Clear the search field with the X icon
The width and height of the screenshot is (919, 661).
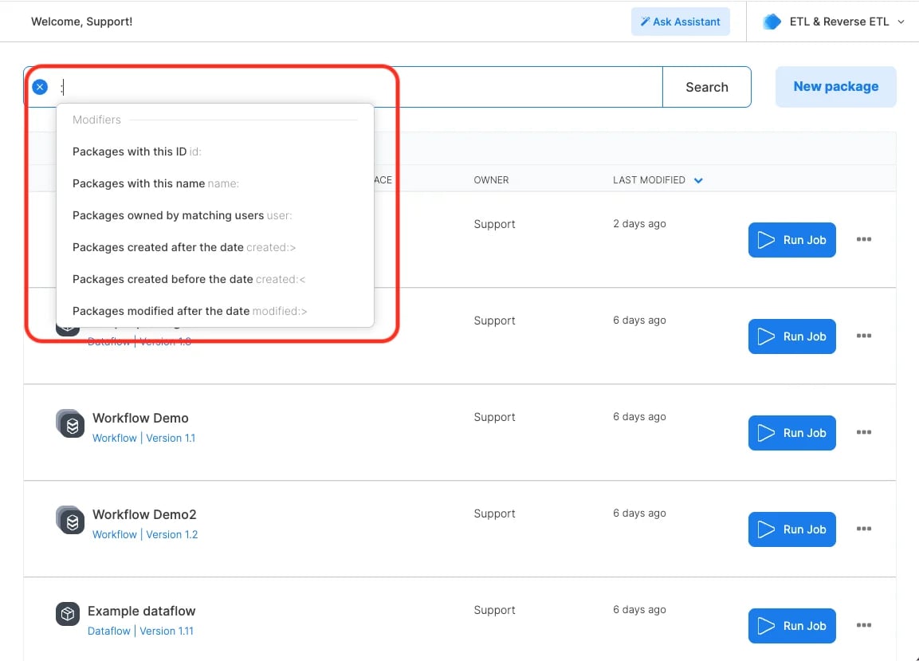[x=40, y=88]
